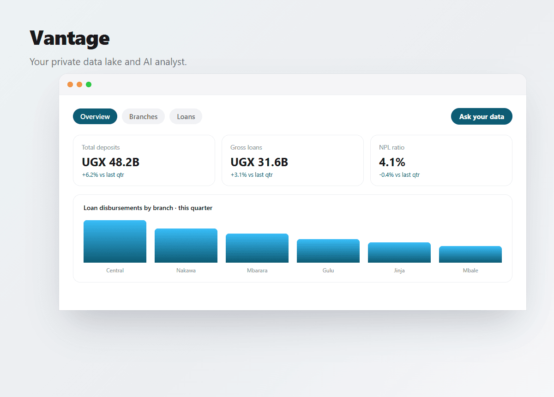Select the Gulu branch bar
This screenshot has height=397, width=554.
(328, 251)
